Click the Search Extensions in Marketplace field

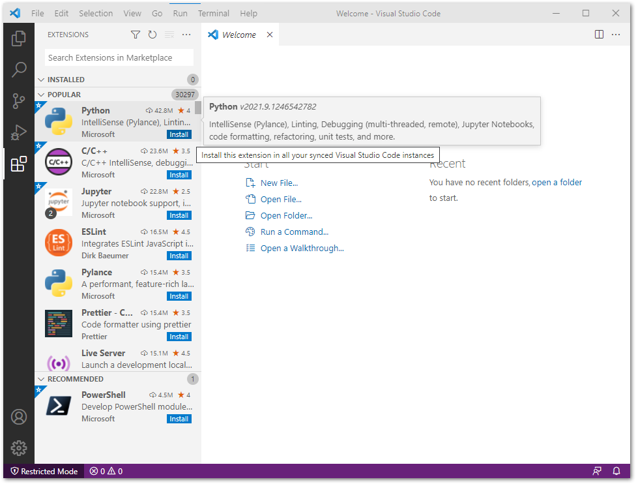[119, 57]
